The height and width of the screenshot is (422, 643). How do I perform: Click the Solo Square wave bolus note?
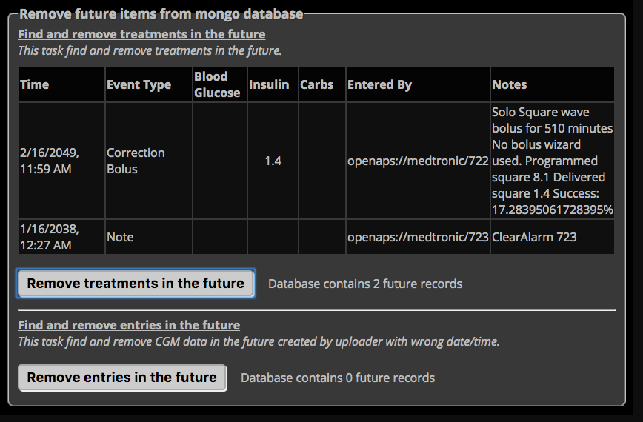(553, 161)
